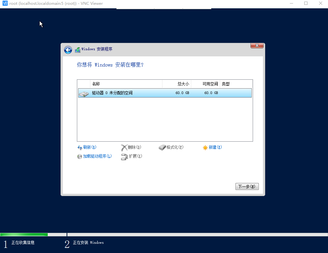Image resolution: width=328 pixels, height=253 pixels.
Task: Click the 格式化(F) option
Action: (x=175, y=147)
